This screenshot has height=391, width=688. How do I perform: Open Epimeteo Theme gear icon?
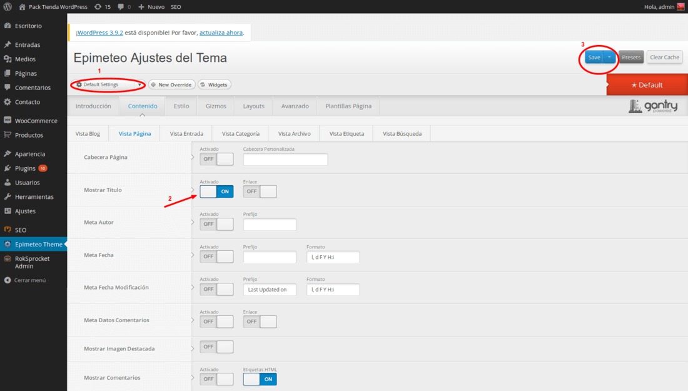(8, 244)
